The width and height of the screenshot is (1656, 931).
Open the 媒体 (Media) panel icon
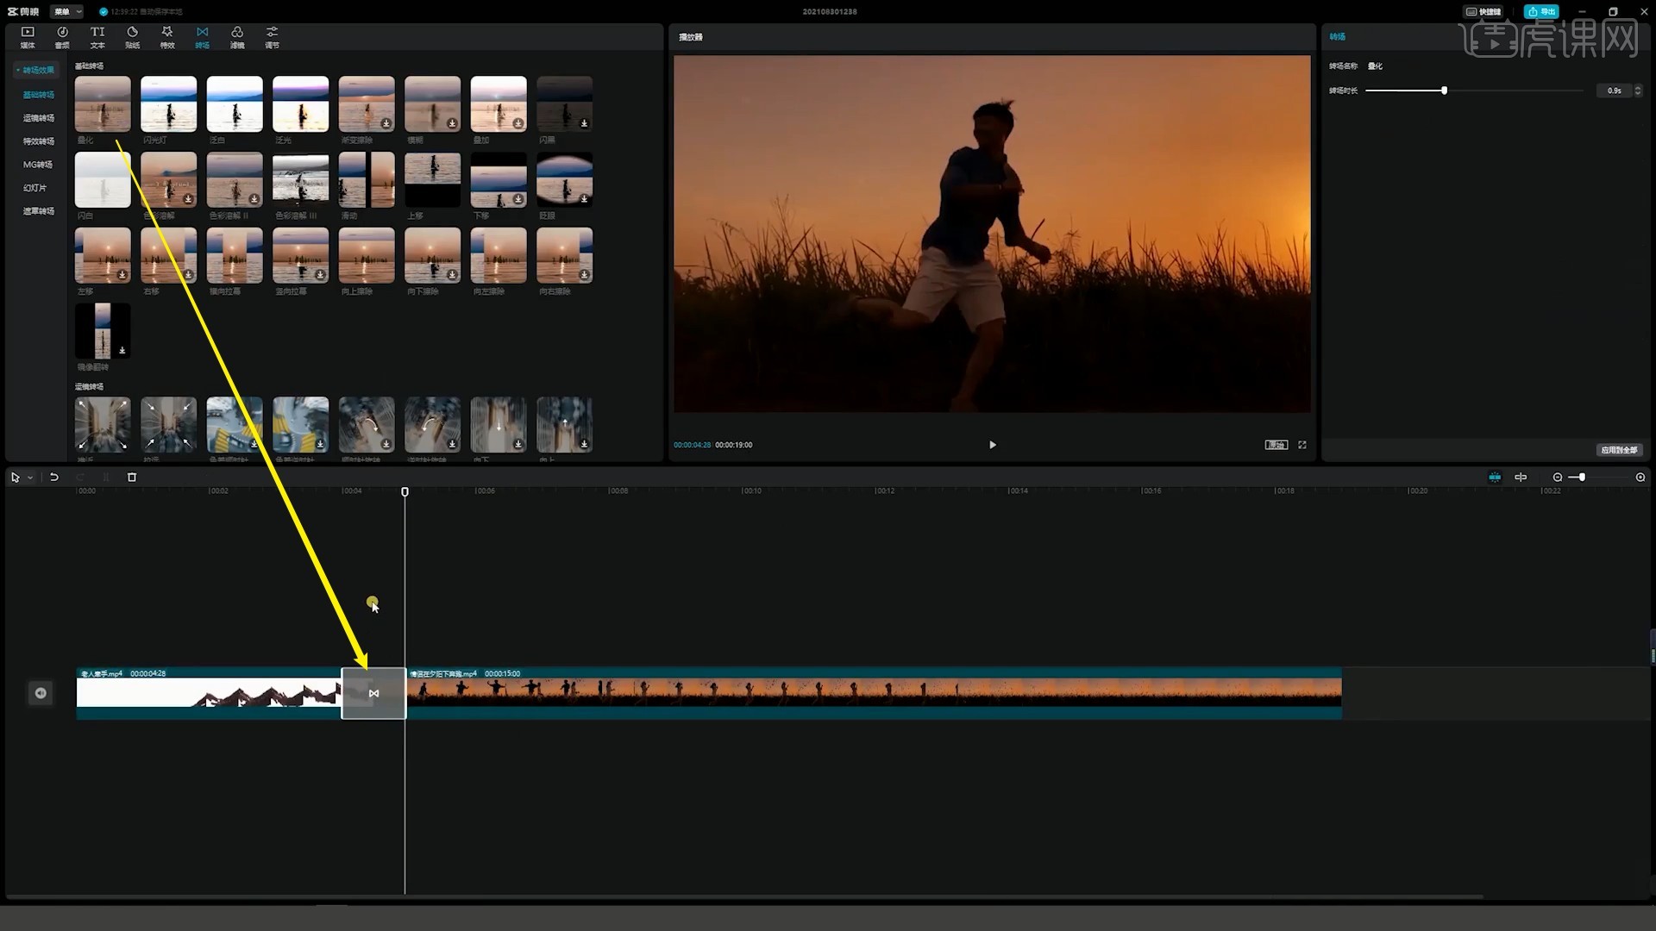click(28, 36)
